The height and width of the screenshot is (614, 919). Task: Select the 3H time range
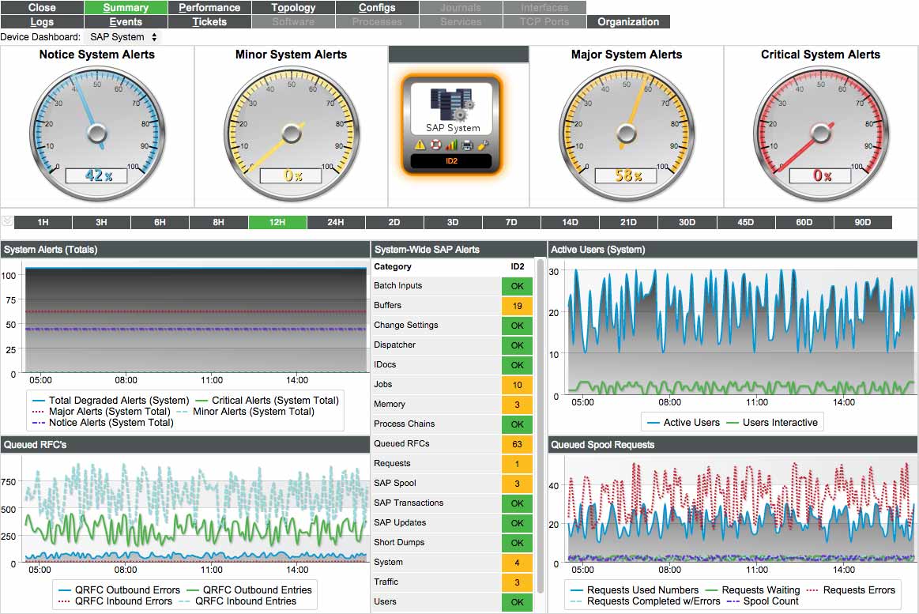[x=101, y=222]
